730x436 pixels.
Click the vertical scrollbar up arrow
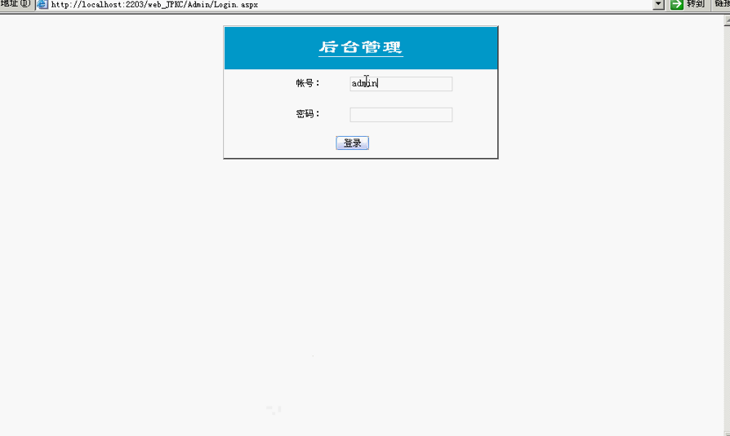coord(727,21)
